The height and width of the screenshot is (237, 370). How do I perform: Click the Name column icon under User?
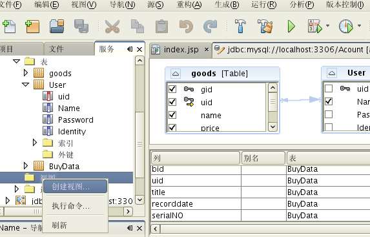click(x=48, y=108)
